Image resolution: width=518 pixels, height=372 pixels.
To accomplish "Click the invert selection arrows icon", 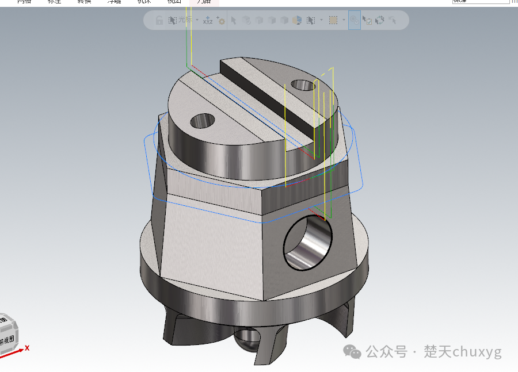I will pyautogui.click(x=380, y=21).
